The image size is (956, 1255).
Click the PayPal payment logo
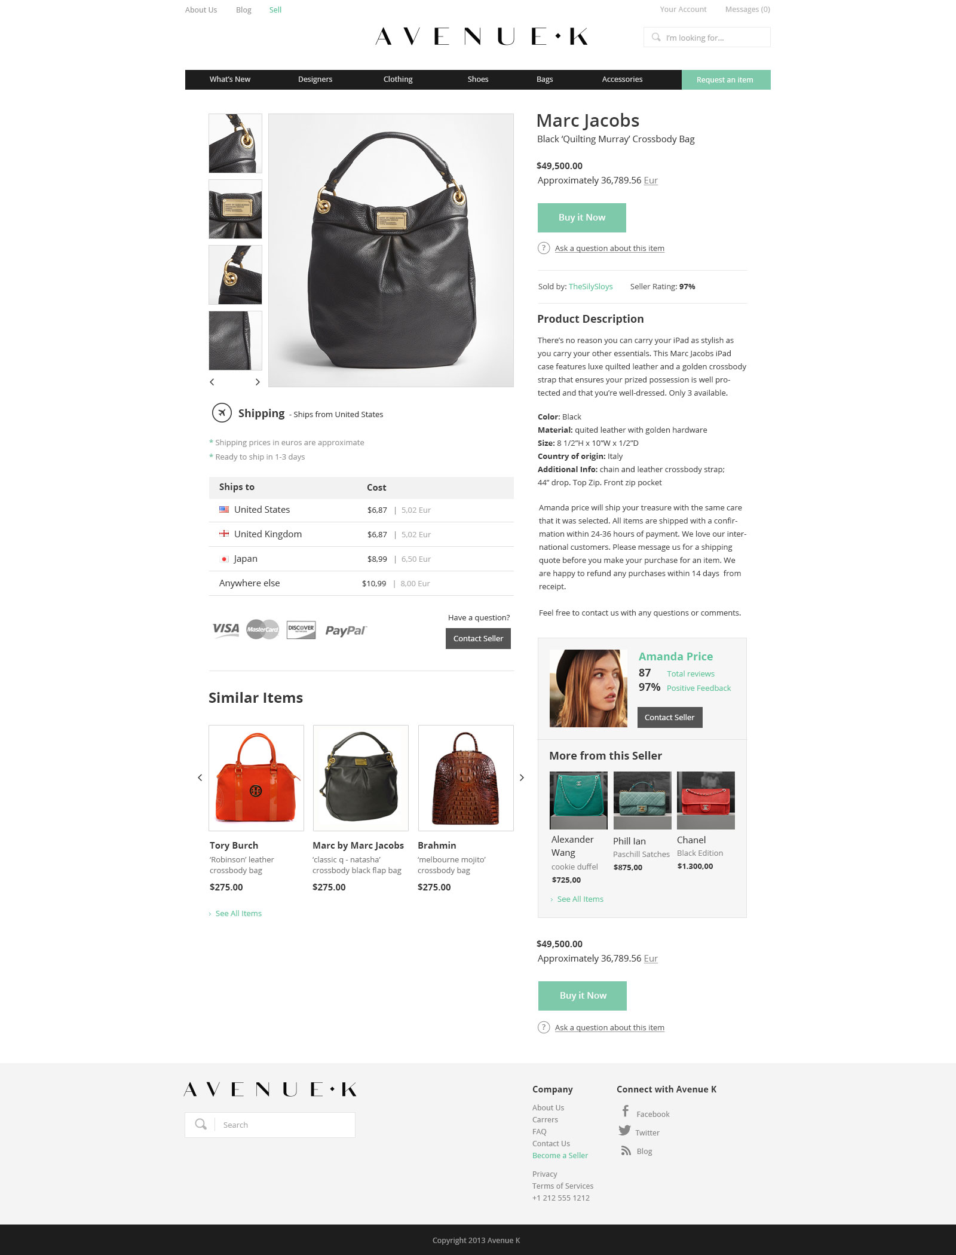click(346, 630)
